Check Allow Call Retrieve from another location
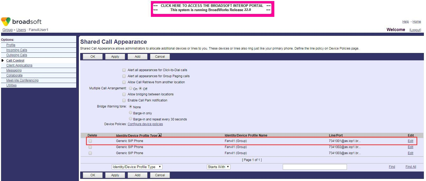 click(x=124, y=82)
